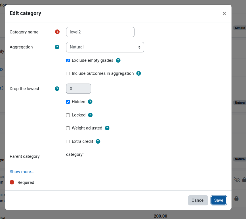Enable the Extra credit checkbox
This screenshot has height=219, width=246.
[68, 141]
